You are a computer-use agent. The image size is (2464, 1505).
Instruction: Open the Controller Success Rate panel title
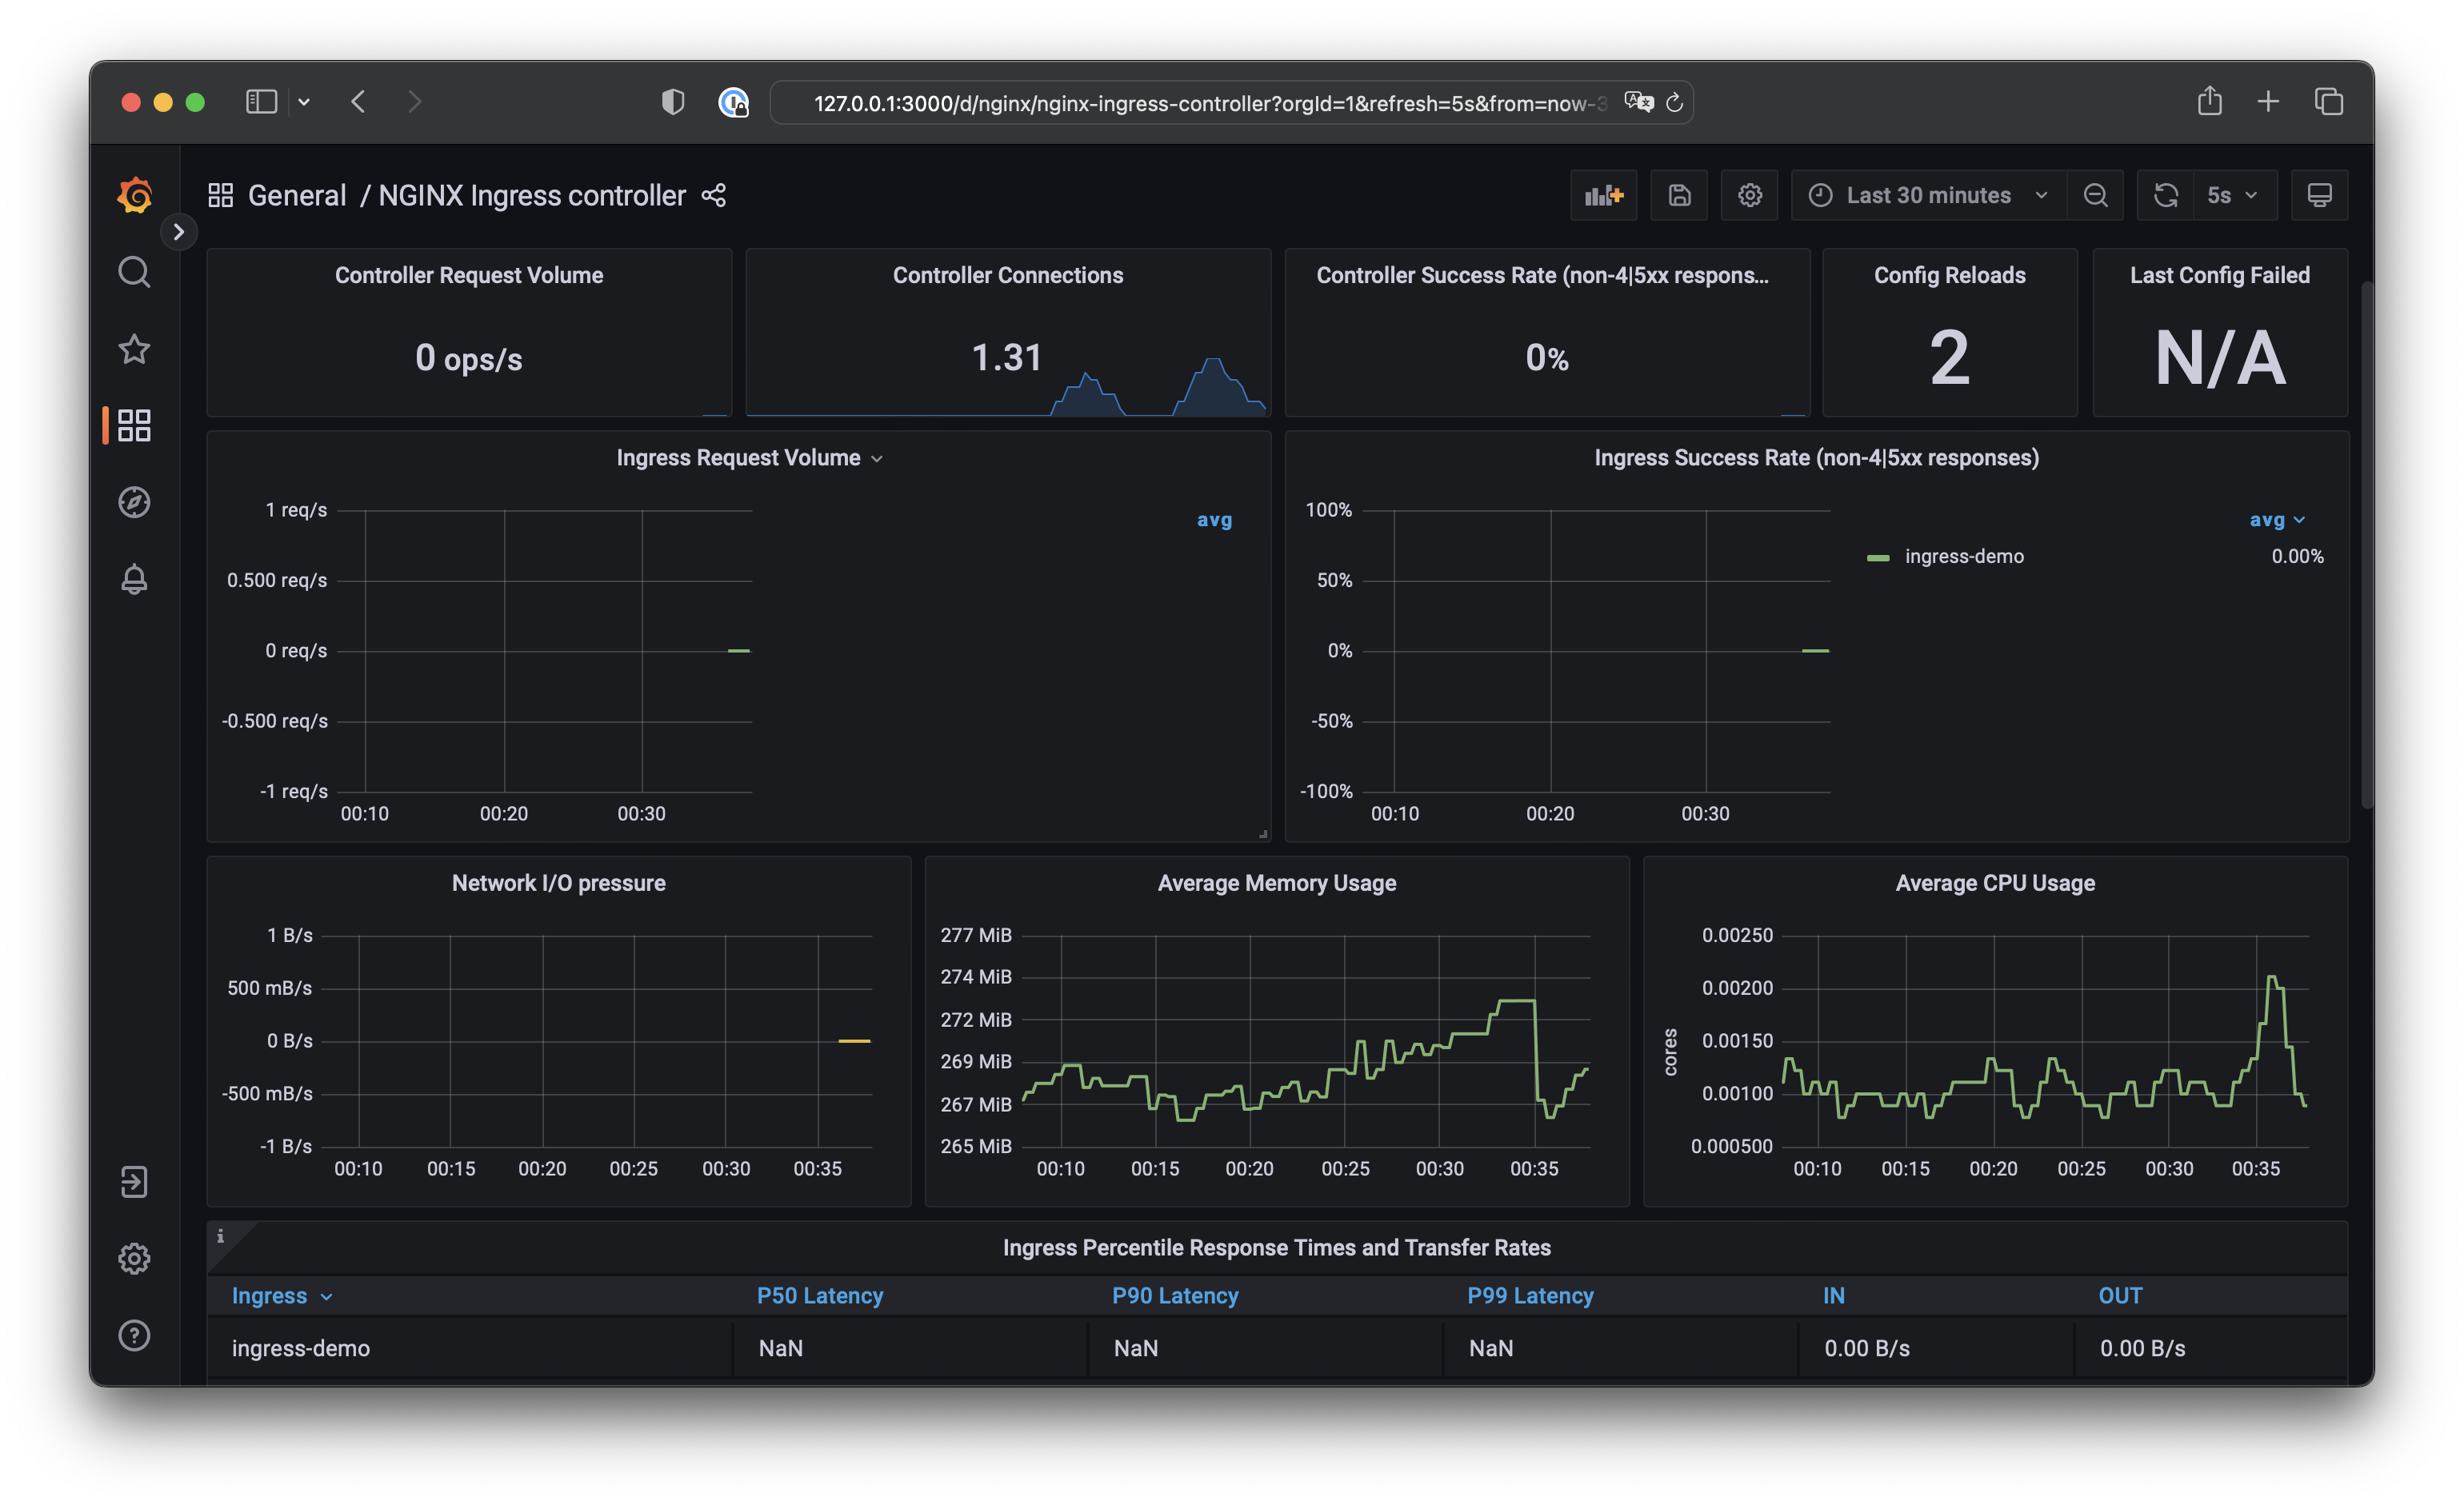[1543, 275]
